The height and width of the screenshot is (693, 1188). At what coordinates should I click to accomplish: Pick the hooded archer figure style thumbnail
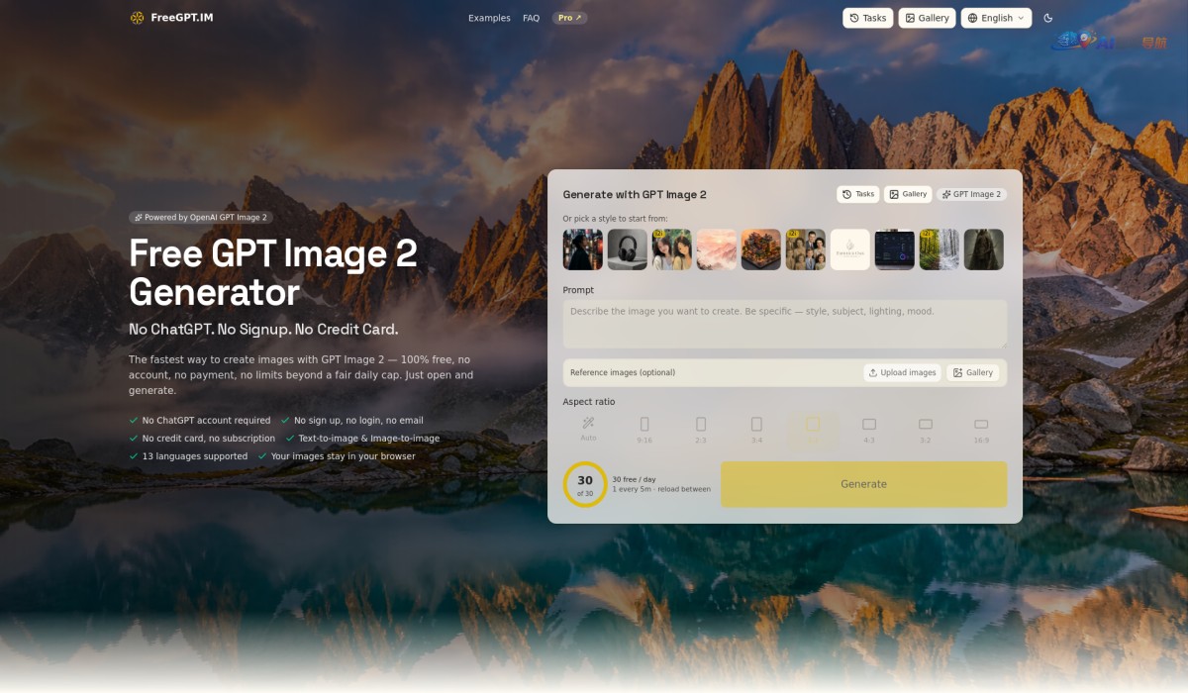[984, 249]
